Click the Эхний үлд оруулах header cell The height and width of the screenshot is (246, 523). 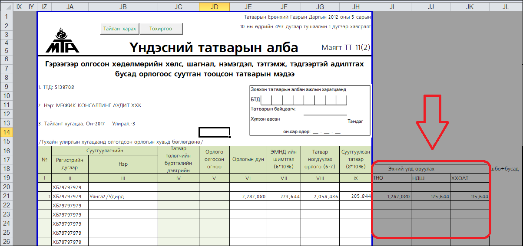point(411,169)
